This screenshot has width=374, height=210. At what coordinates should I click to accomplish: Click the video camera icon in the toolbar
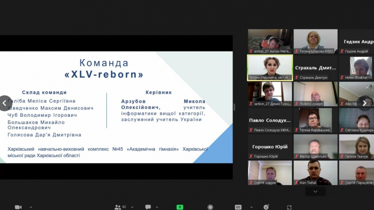click(x=18, y=207)
